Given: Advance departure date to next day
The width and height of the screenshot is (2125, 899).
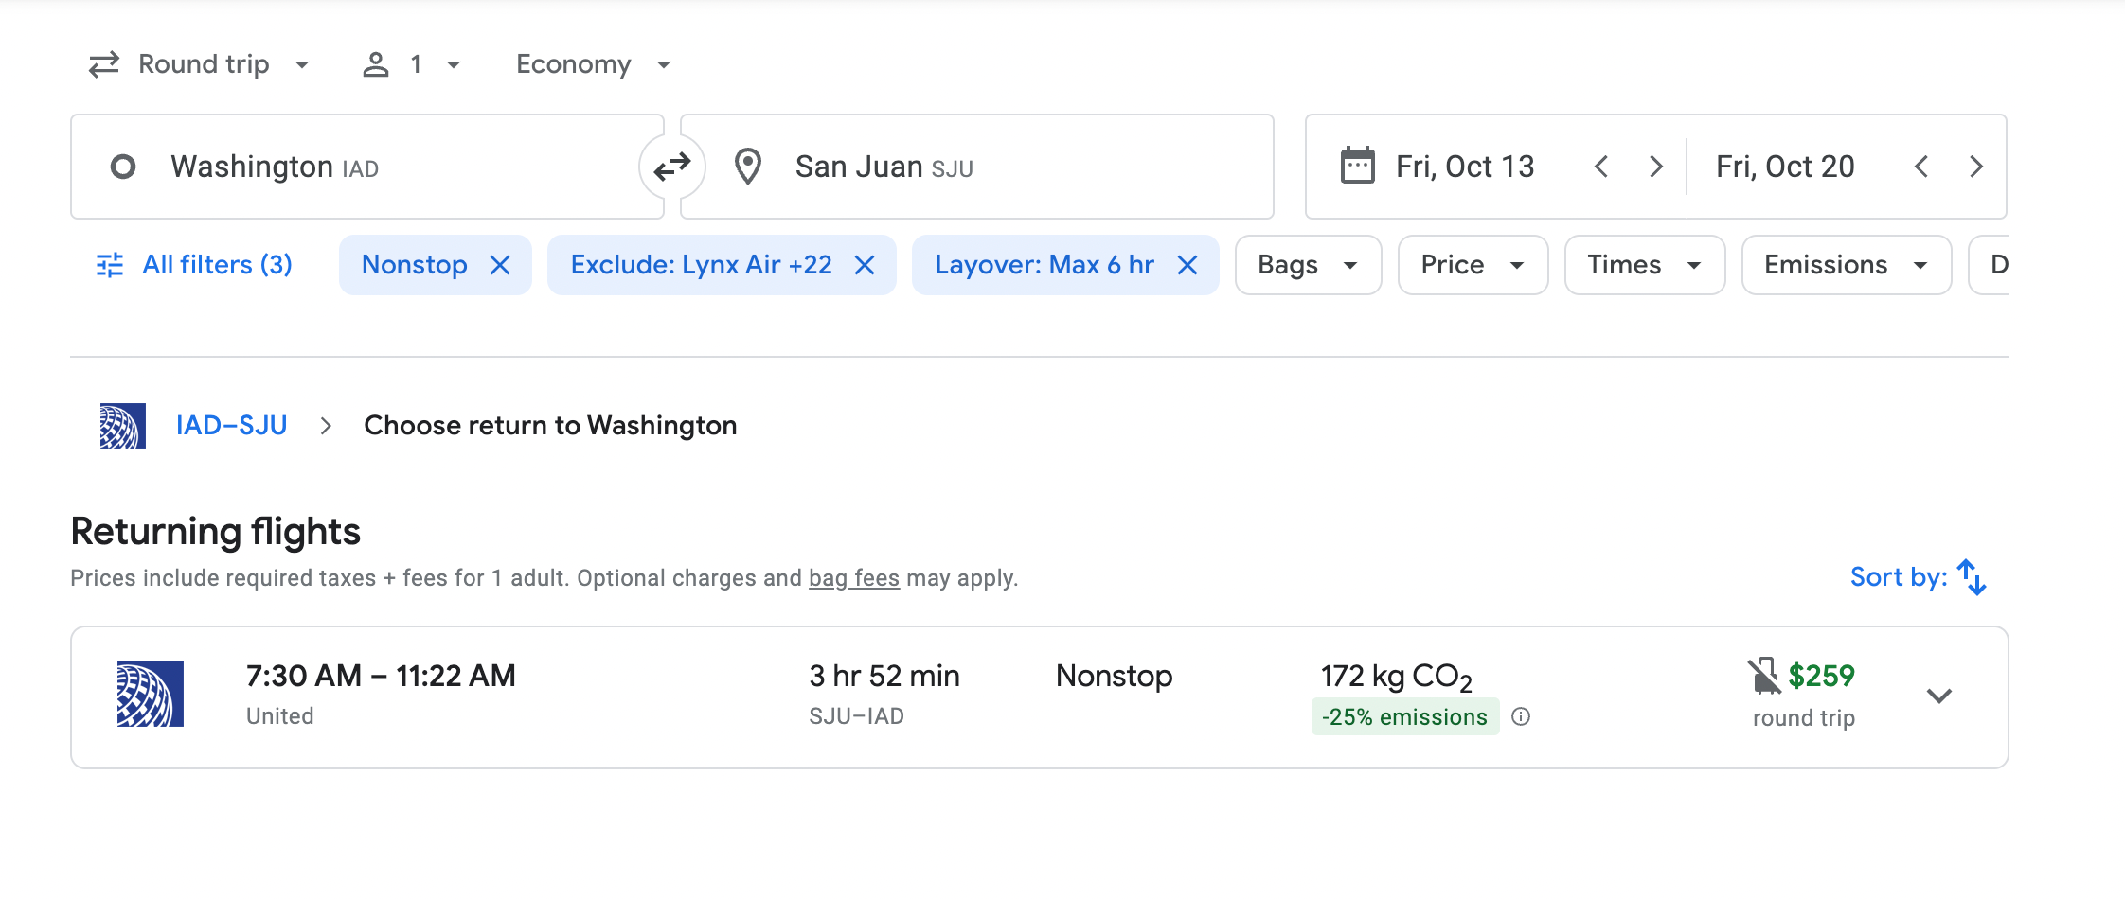Looking at the screenshot, I should [1656, 167].
